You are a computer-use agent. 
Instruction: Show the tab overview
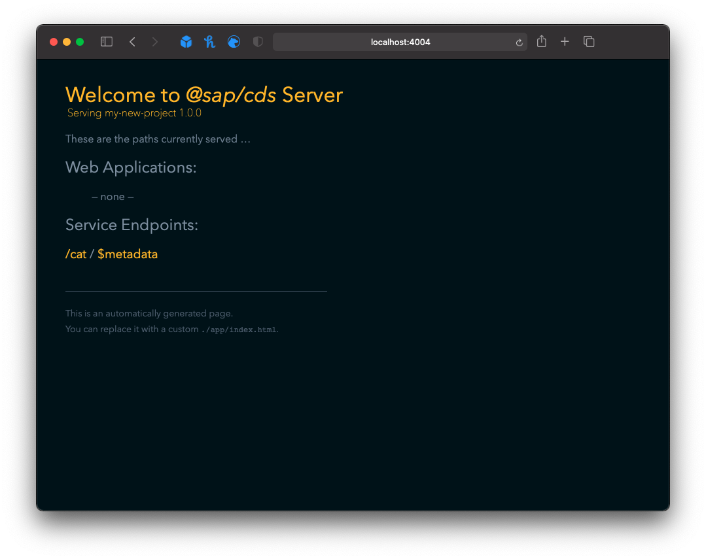[x=589, y=42]
